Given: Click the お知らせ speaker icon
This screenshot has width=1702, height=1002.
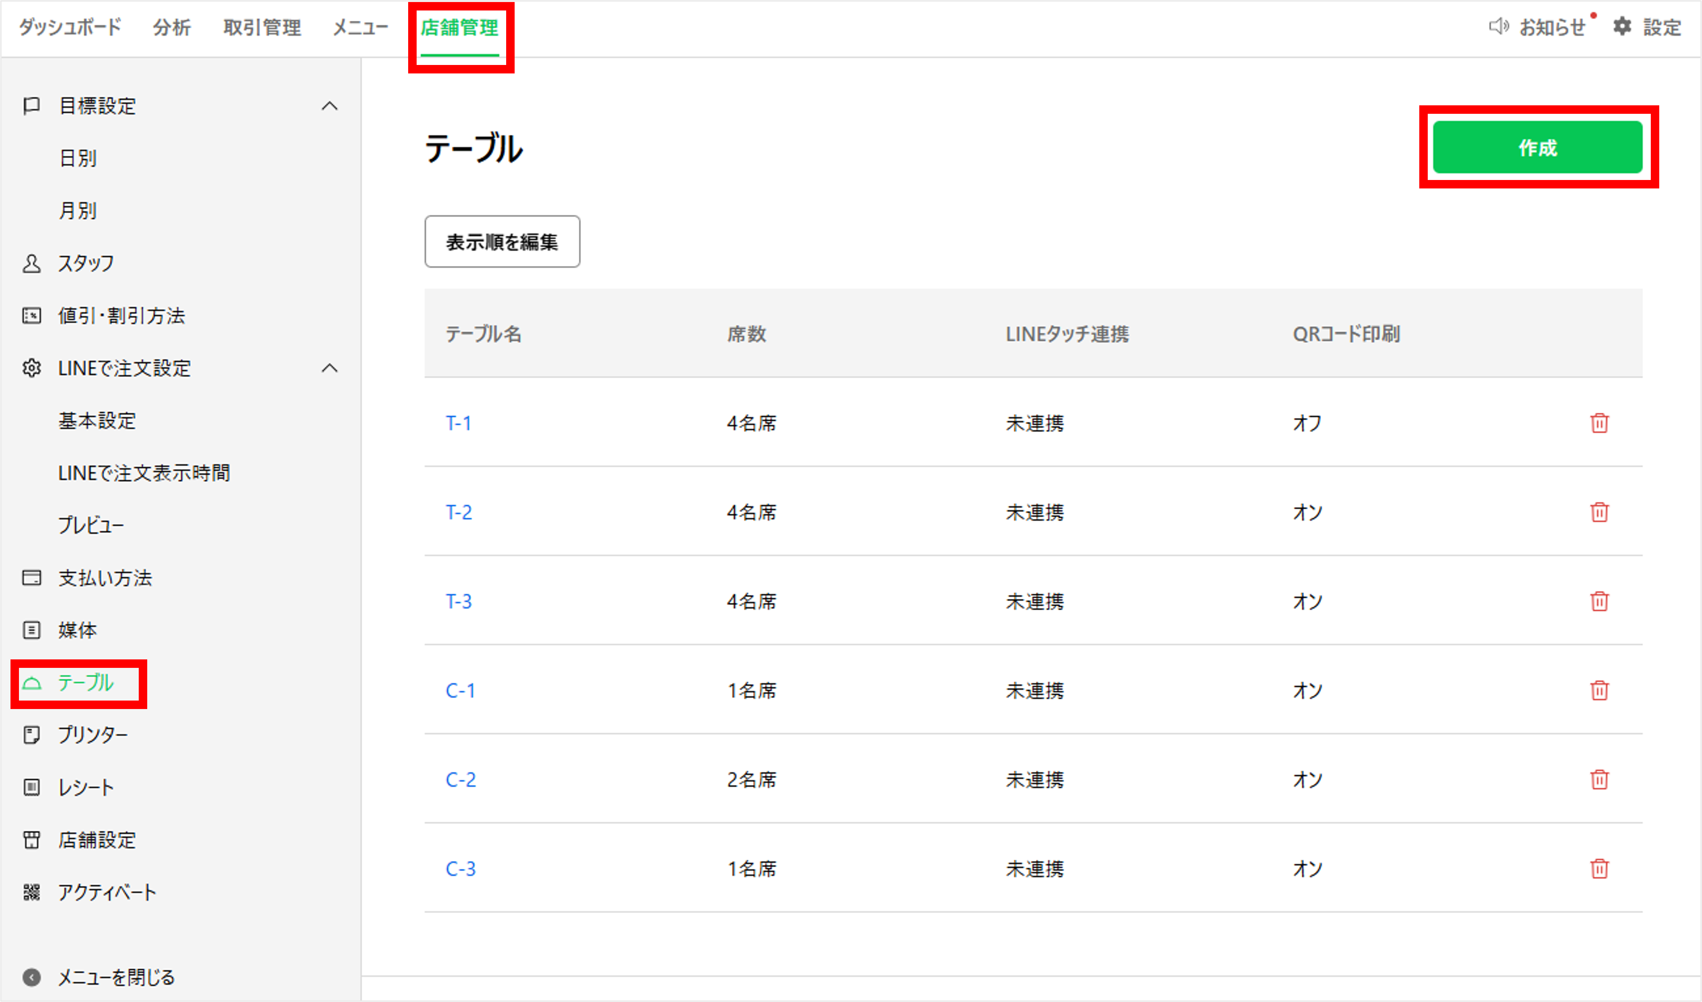Looking at the screenshot, I should tap(1499, 27).
